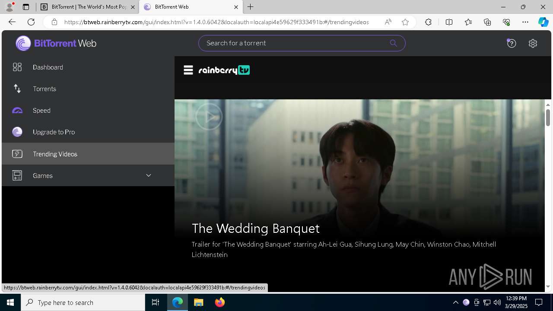Select Upgrade to Pro
Screen dimensions: 553x311
click(88, 132)
